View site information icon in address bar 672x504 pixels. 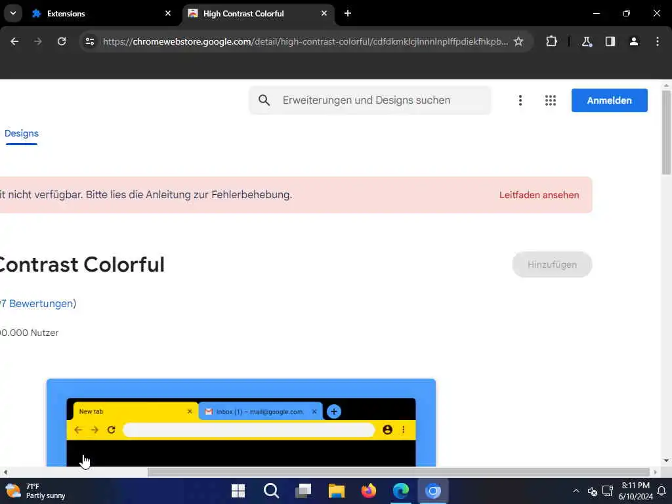pos(89,41)
